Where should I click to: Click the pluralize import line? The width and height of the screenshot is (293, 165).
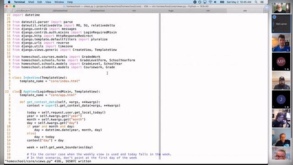60,39
